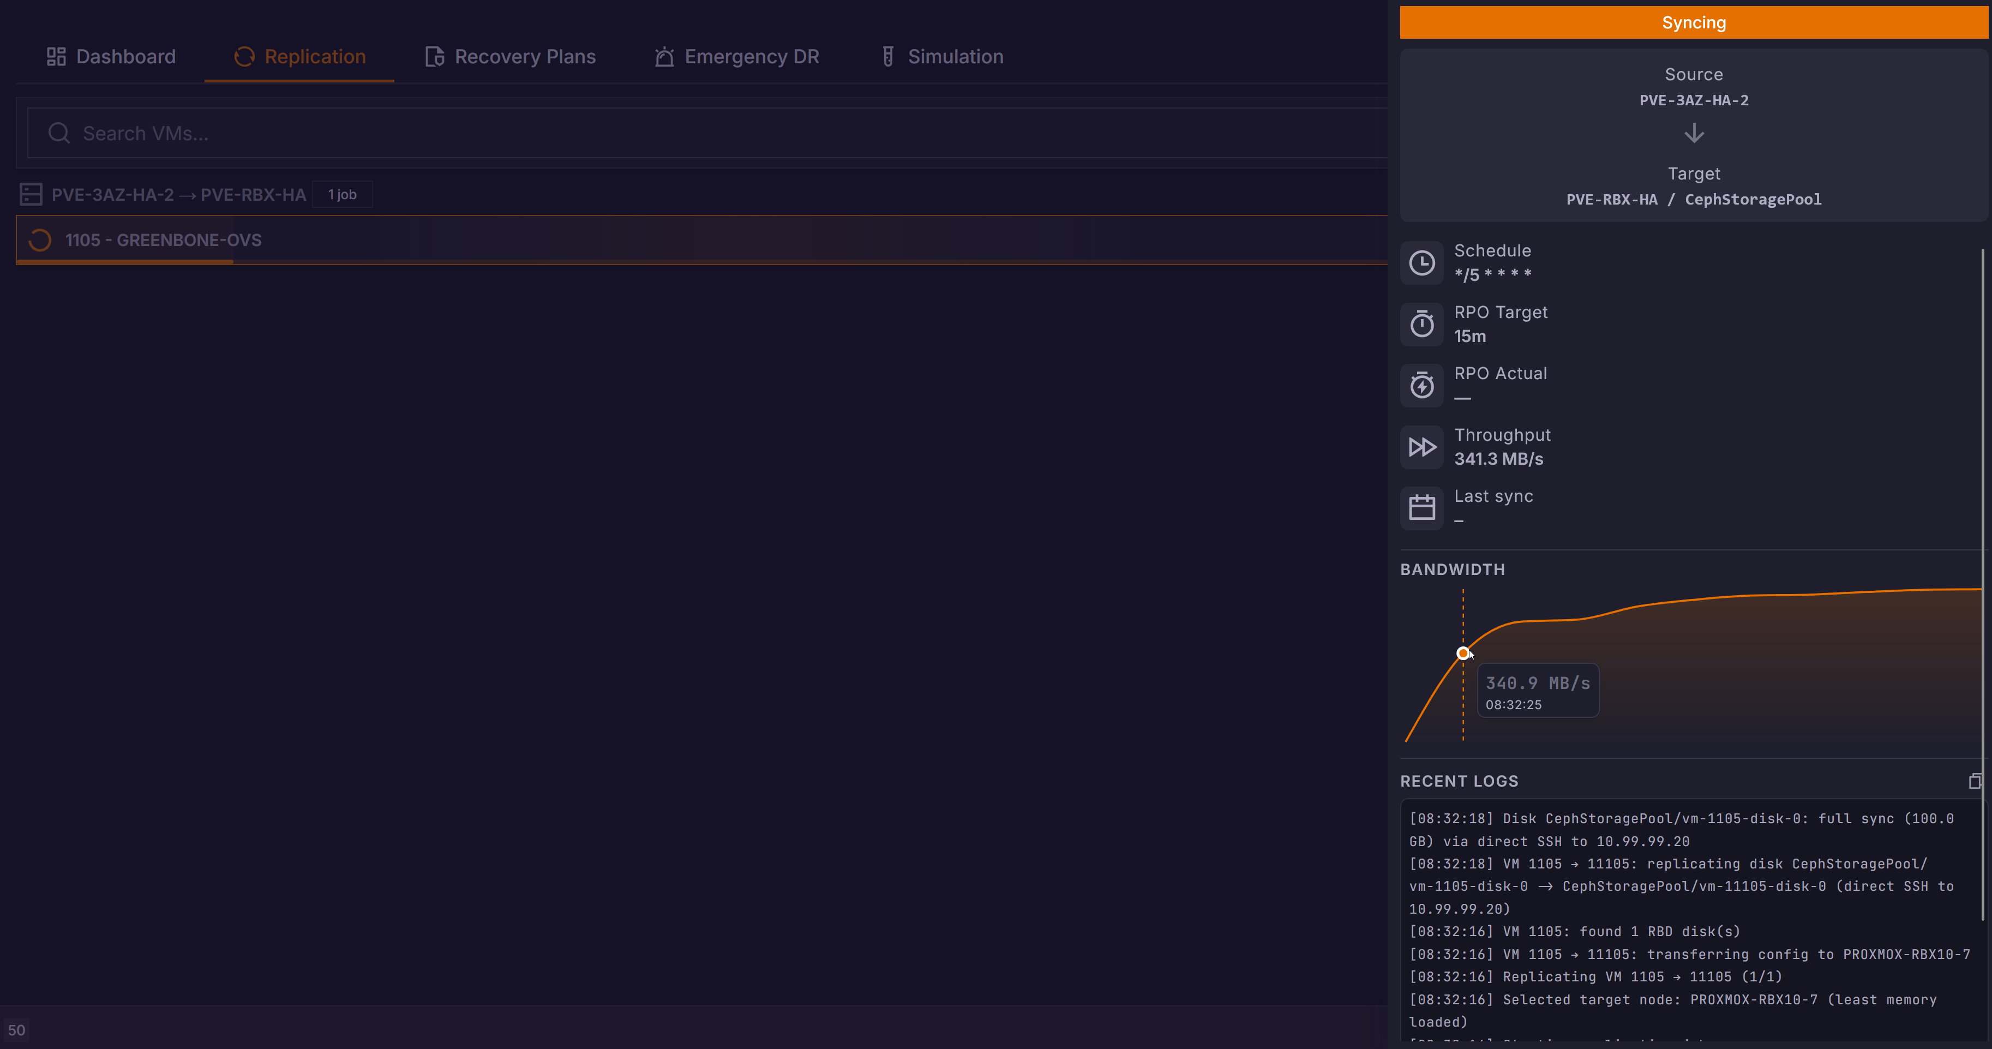Screen dimensions: 1992x1049
Task: Click the RPO Actual lightning timer icon
Action: 1421,385
